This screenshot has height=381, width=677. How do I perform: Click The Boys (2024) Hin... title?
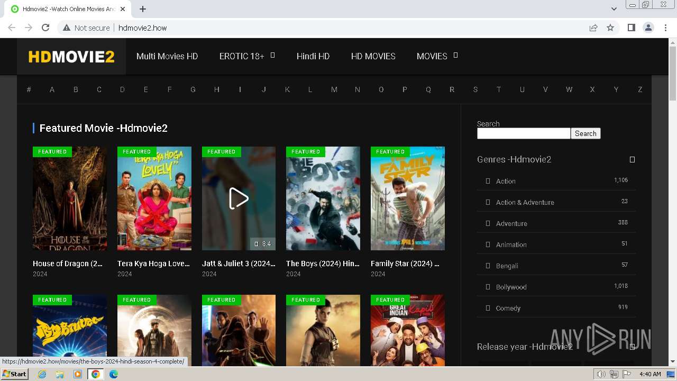[323, 264]
